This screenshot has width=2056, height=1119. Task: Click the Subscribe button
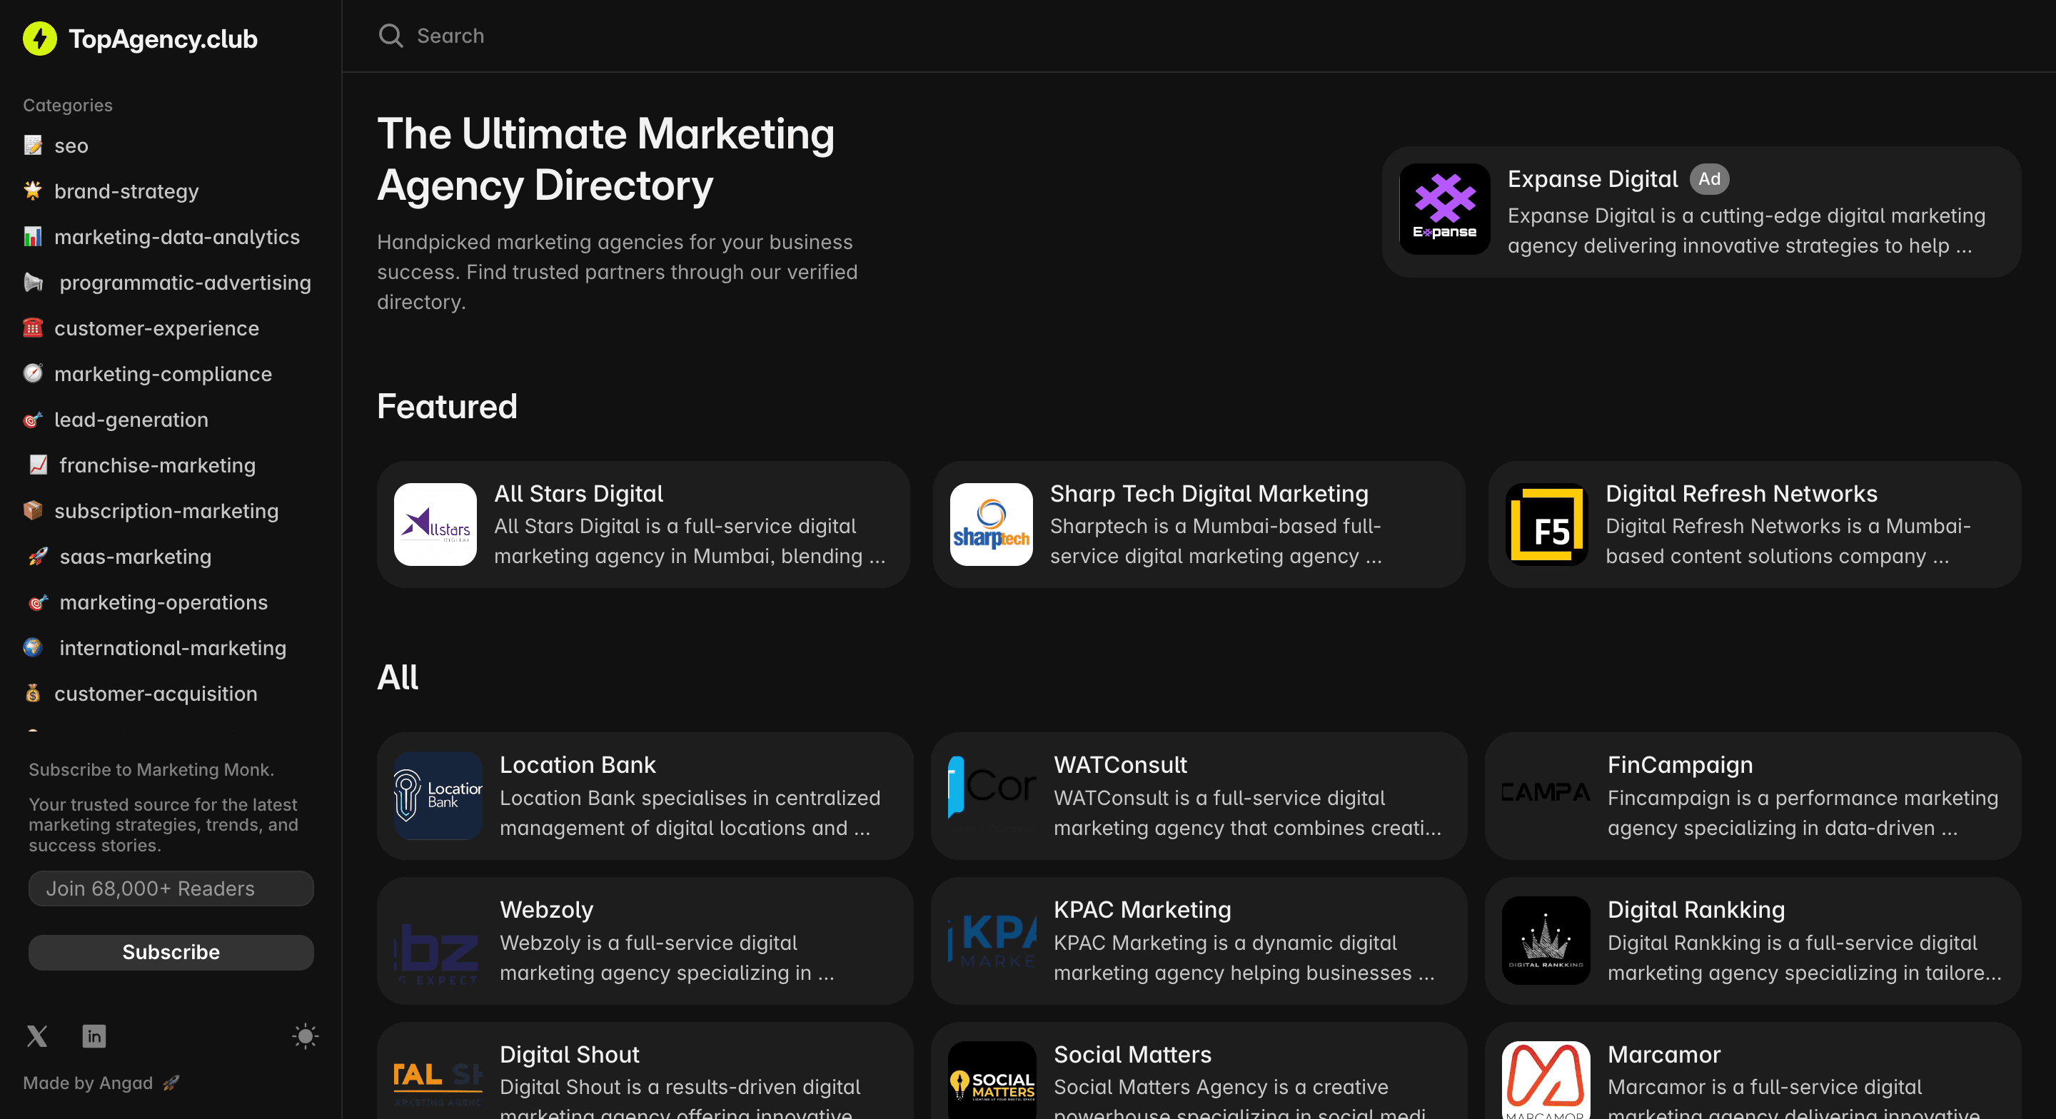(171, 951)
